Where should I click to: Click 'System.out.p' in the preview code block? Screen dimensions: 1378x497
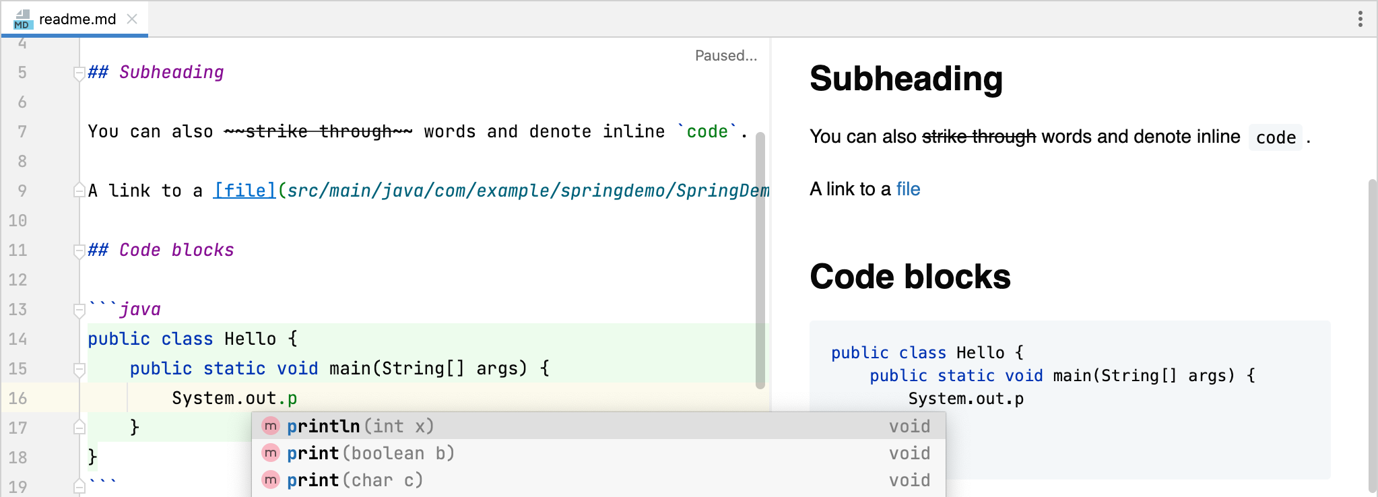point(966,399)
